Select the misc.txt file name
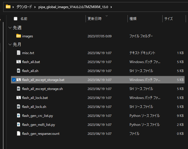188x149 pixels. [28, 53]
